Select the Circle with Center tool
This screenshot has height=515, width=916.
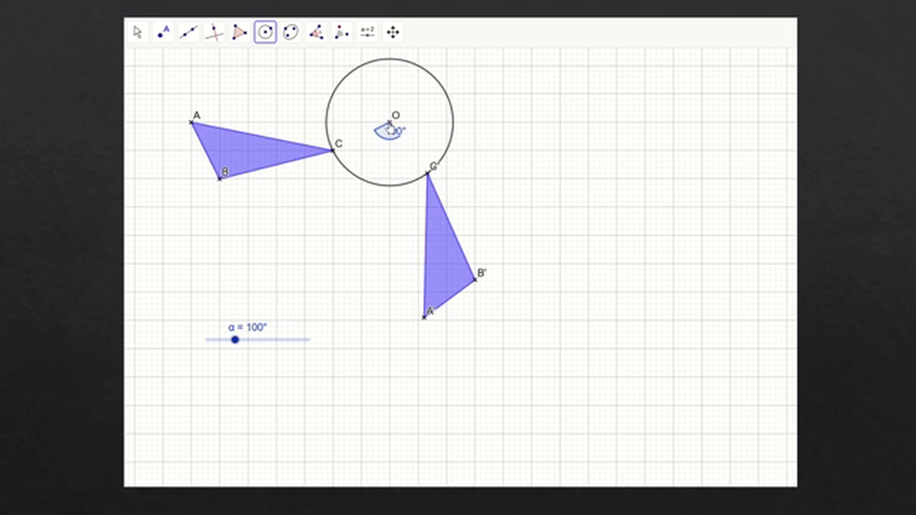[265, 31]
